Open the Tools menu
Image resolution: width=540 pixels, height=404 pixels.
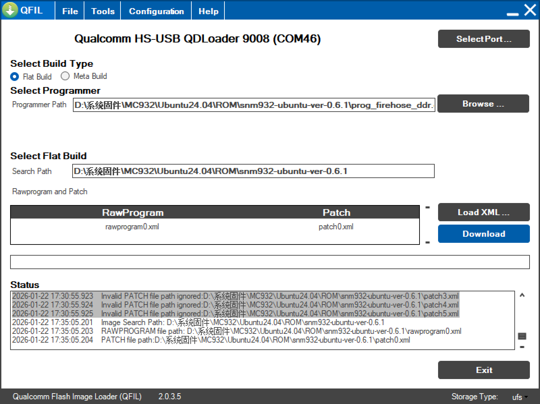click(103, 11)
